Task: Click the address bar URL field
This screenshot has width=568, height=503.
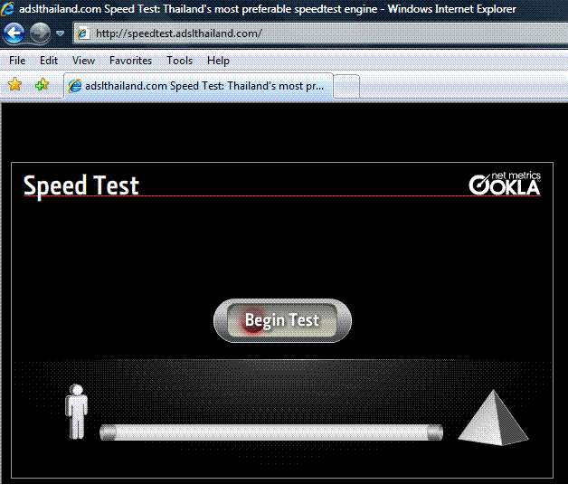Action: tap(320, 33)
